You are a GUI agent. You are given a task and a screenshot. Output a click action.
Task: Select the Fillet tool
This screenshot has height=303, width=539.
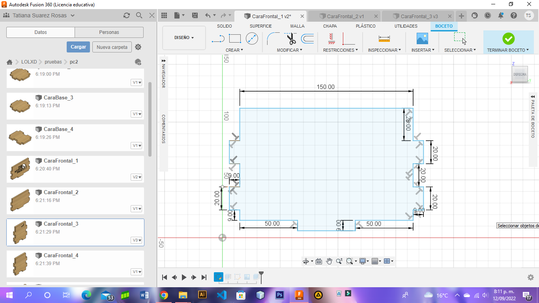click(273, 39)
